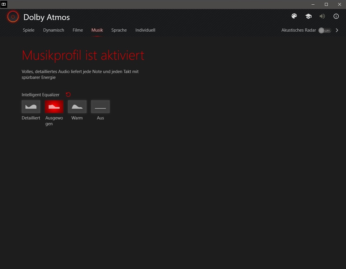Viewport: 346px width, 269px height.
Task: Select the Musik tab
Action: point(97,30)
